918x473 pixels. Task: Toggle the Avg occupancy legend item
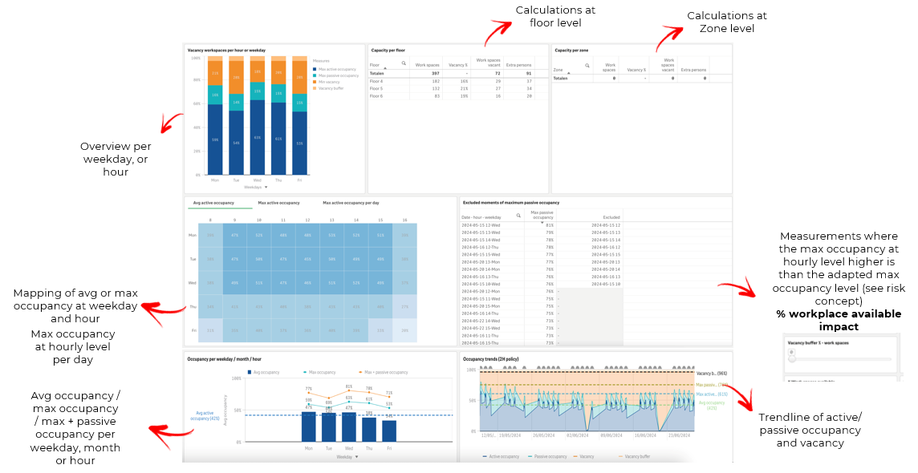[x=264, y=373]
